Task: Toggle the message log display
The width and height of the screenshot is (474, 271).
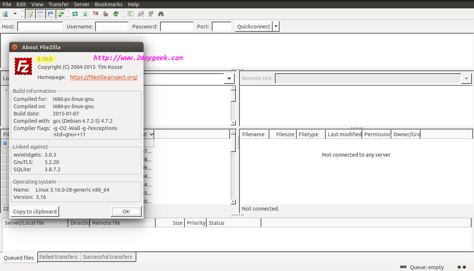Action: click(x=30, y=14)
